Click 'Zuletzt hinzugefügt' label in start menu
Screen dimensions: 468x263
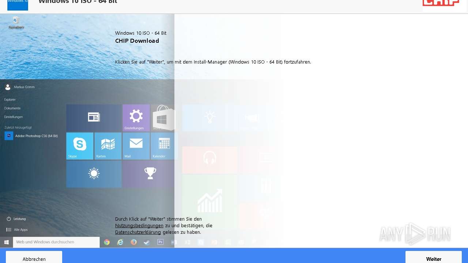18,127
